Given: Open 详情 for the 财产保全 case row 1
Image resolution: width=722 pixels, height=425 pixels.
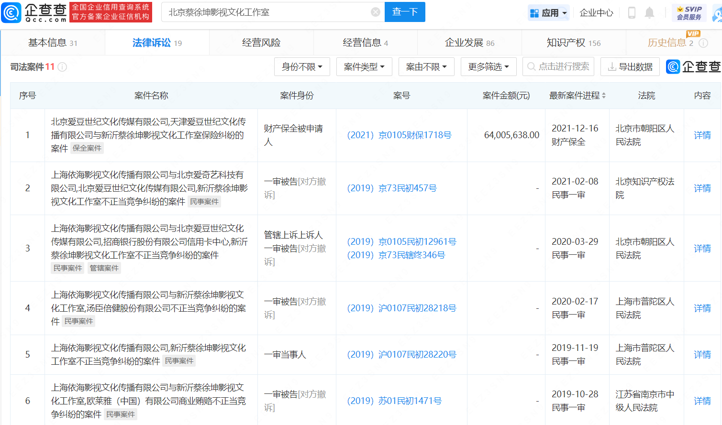Looking at the screenshot, I should point(702,135).
